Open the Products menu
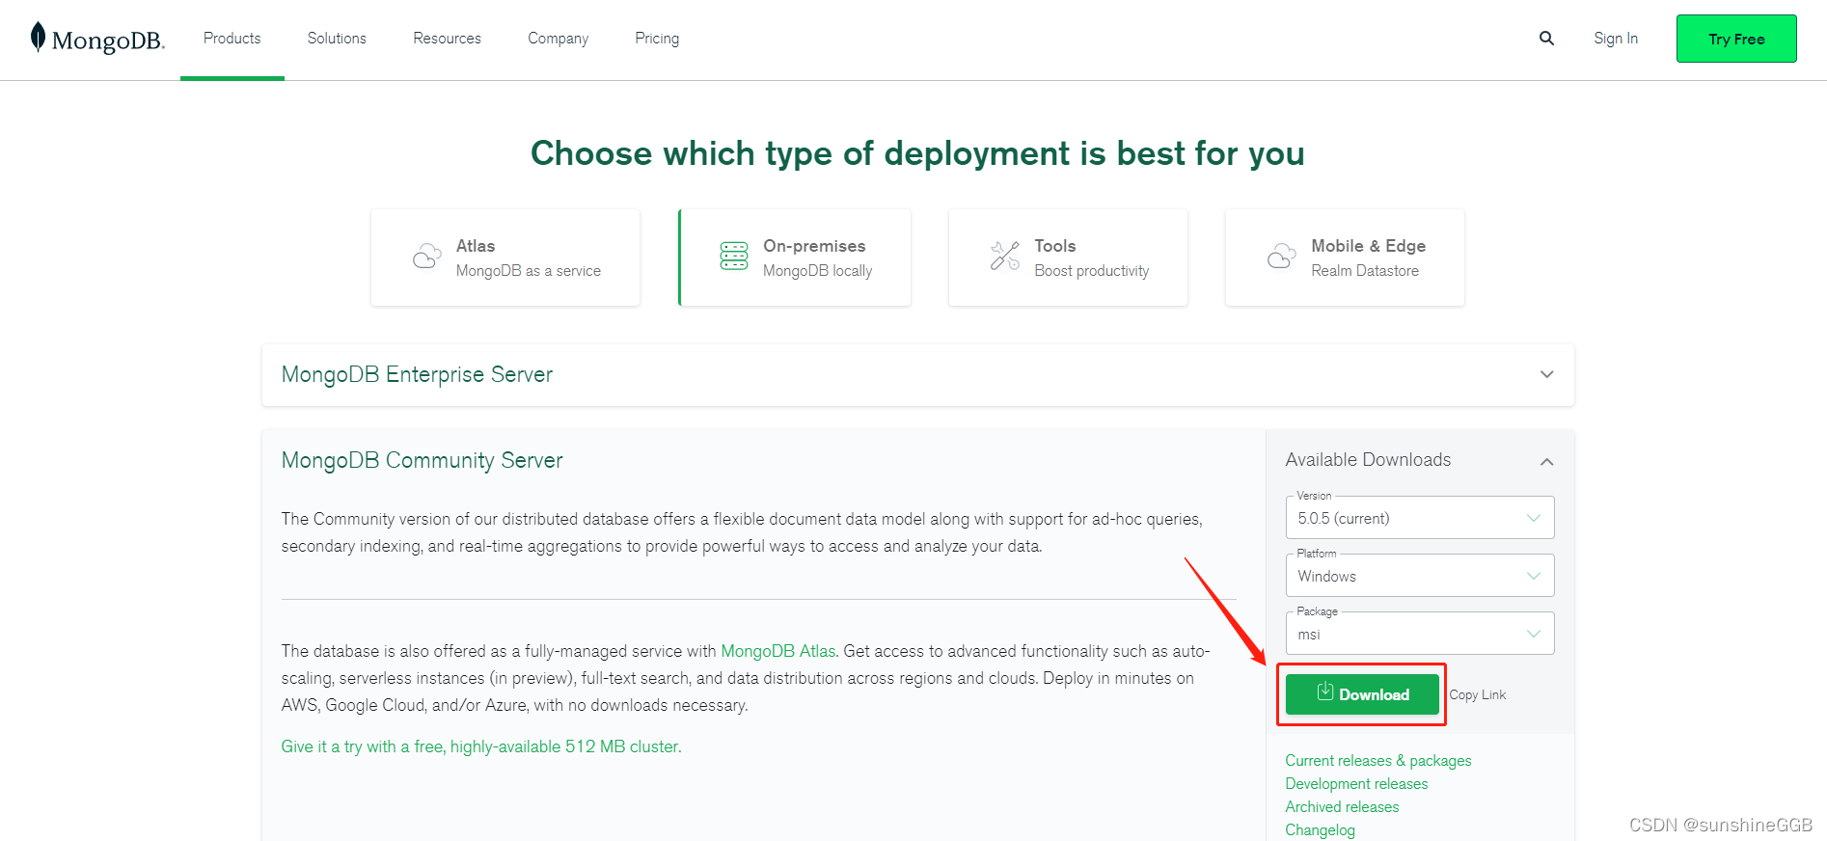Viewport: 1827px width, 841px height. pos(232,39)
